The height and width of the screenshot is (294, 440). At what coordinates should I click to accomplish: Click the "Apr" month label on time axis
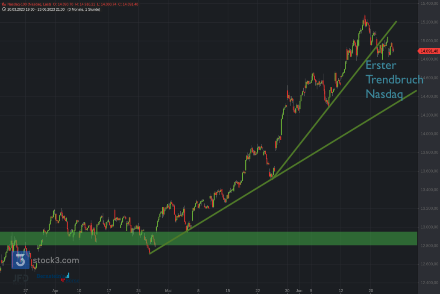pyautogui.click(x=55, y=291)
